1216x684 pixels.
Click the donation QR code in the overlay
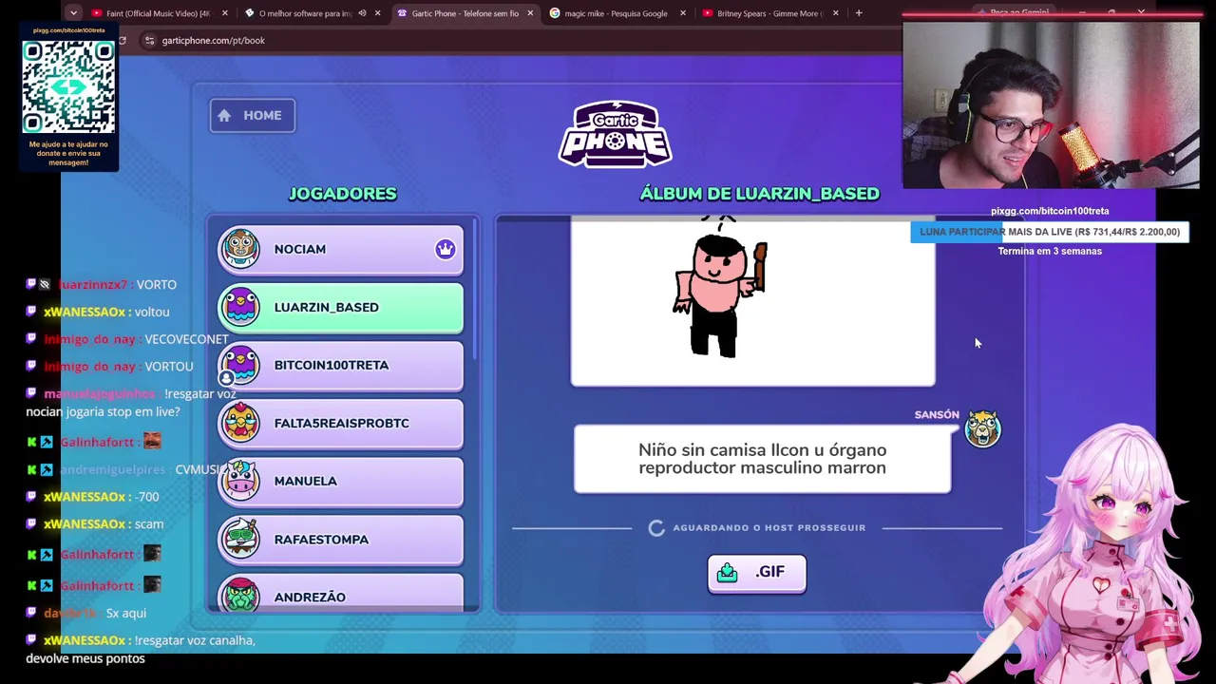click(x=68, y=86)
